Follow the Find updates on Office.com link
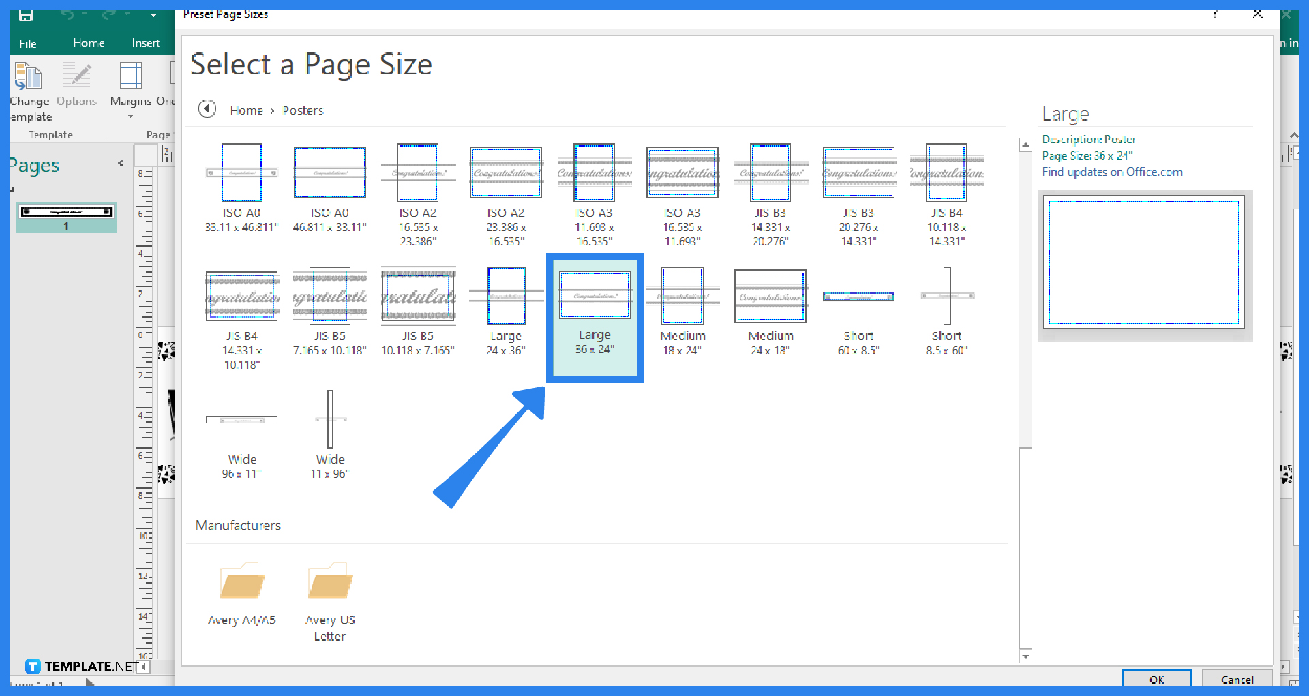Screen dimensions: 1309x696 1113,172
